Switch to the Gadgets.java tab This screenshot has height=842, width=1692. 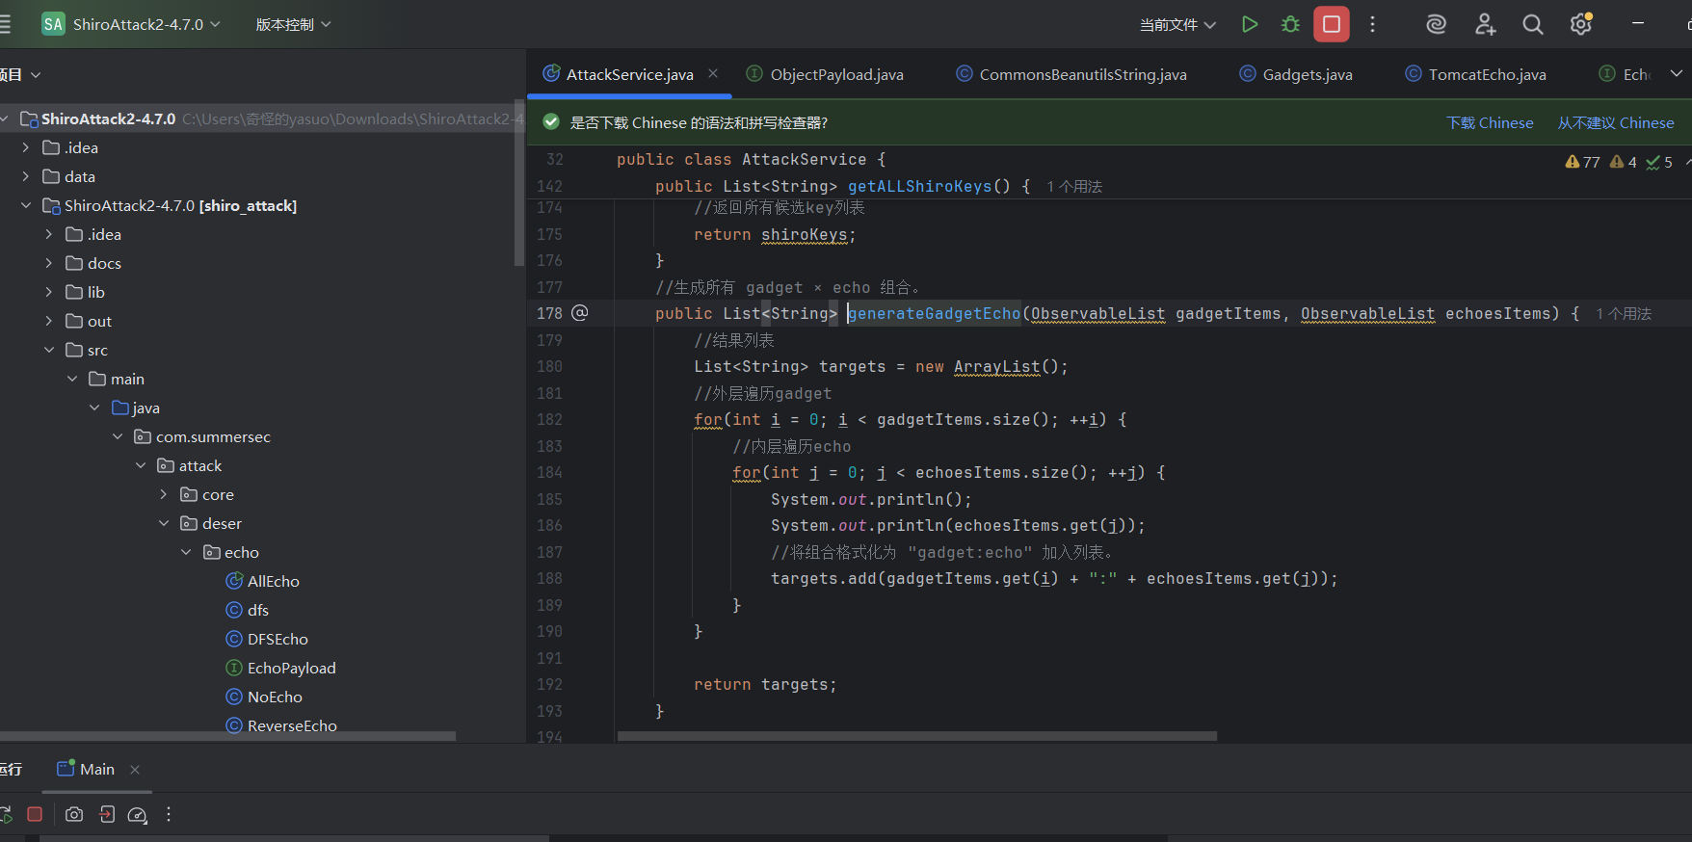click(x=1307, y=74)
